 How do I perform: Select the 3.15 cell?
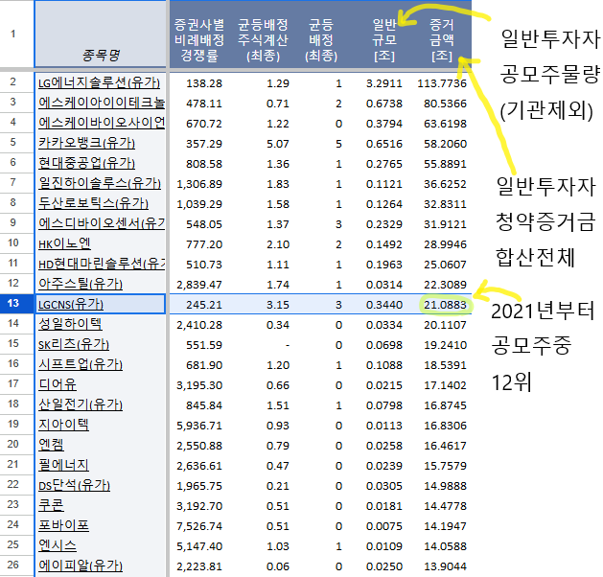pos(278,305)
